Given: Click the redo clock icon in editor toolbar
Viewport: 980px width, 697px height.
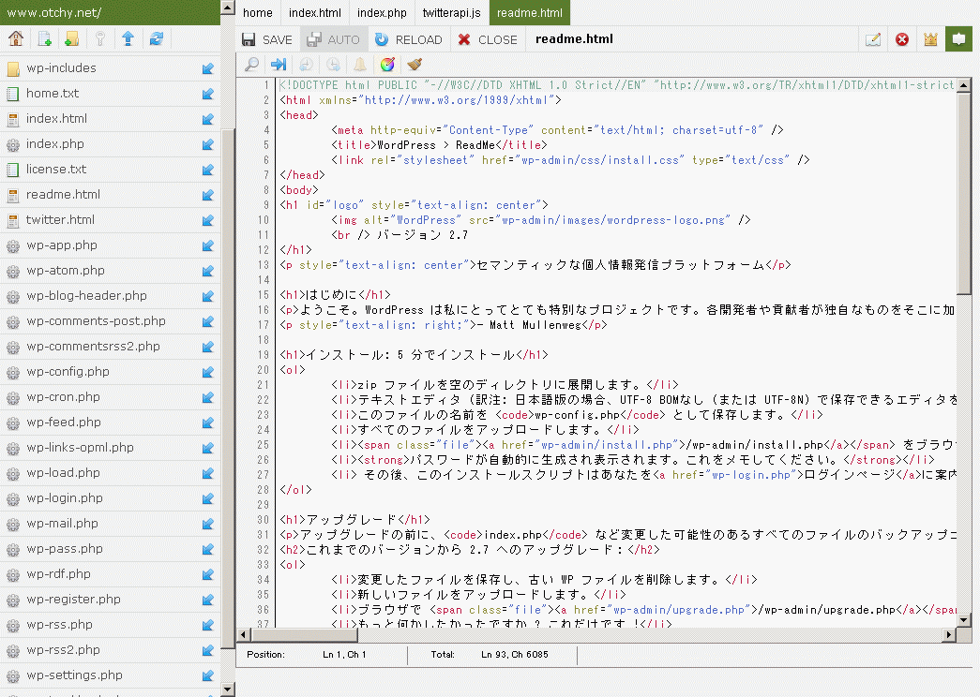Looking at the screenshot, I should [333, 64].
